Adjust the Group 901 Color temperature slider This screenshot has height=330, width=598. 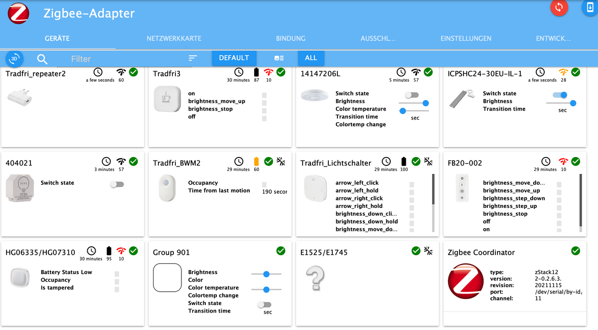coord(266,289)
